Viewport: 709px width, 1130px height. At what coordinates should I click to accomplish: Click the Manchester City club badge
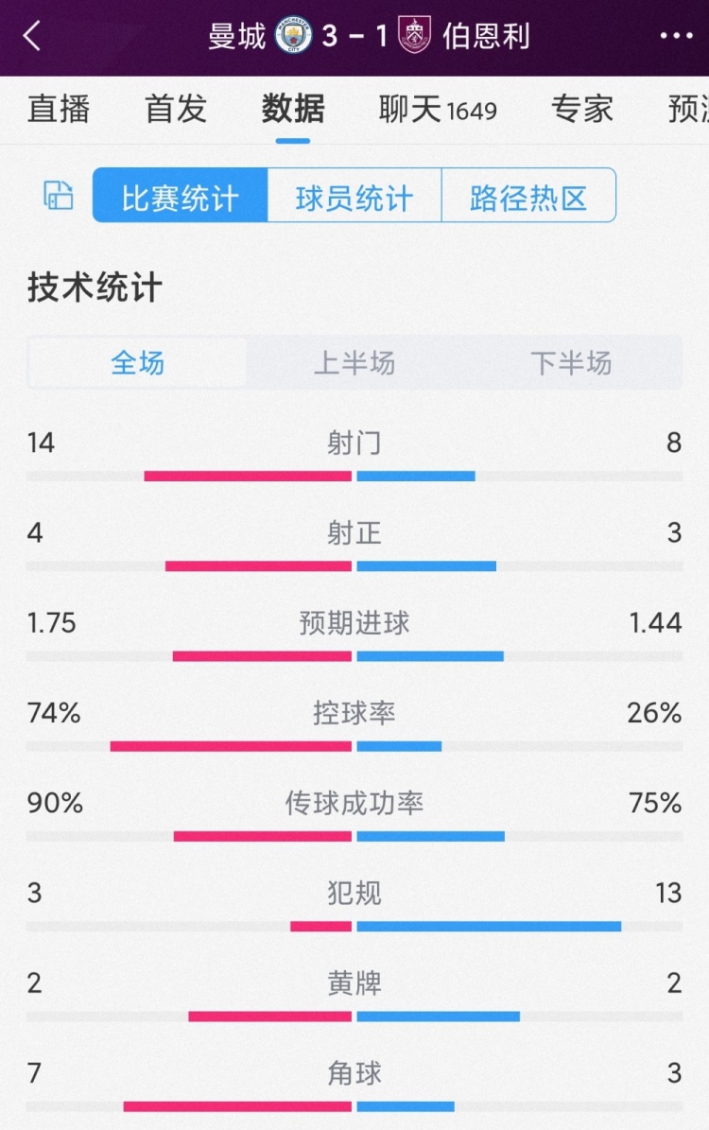[293, 35]
